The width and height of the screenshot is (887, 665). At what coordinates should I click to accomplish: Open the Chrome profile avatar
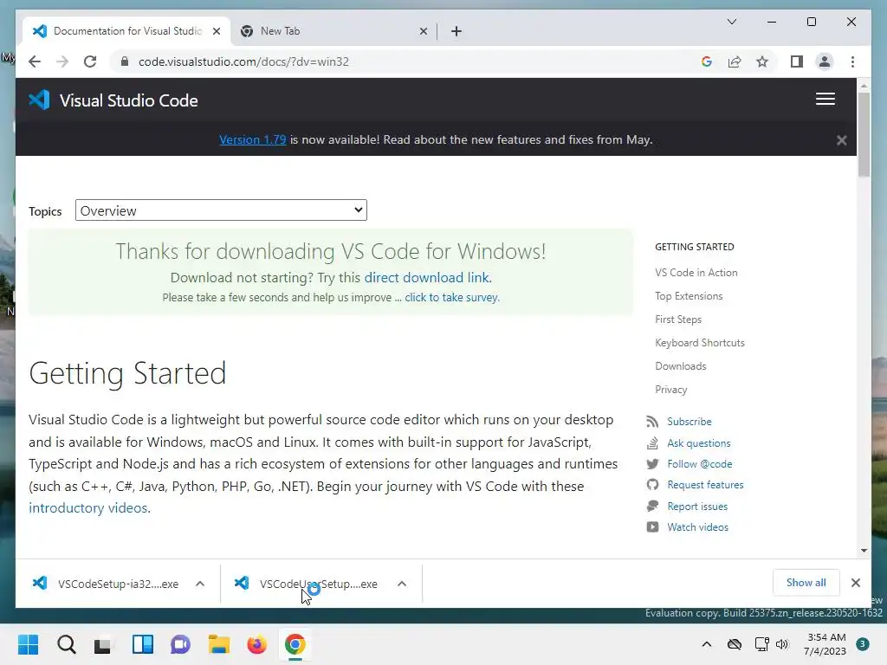[x=825, y=61]
